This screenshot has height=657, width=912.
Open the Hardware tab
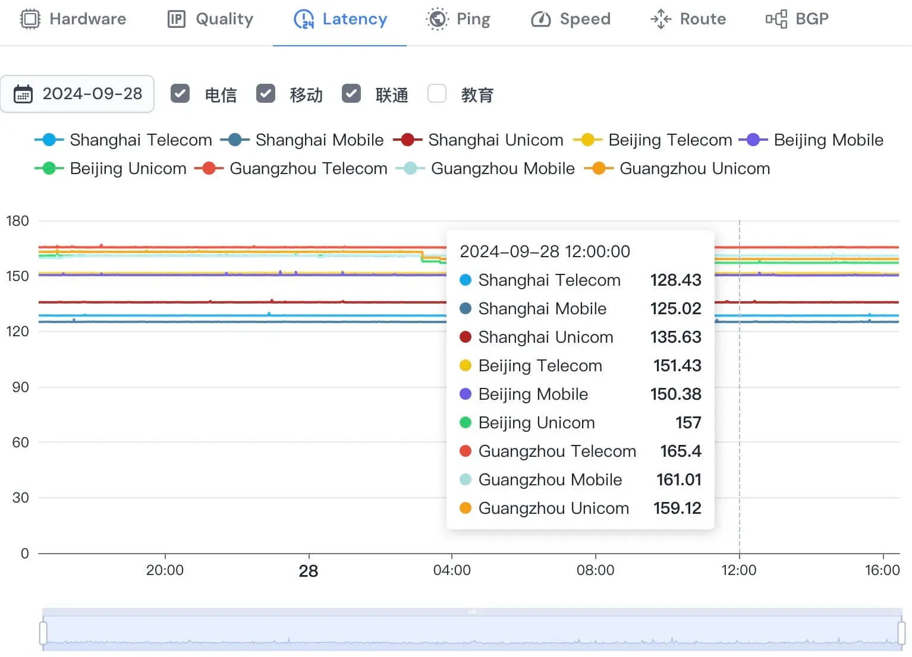click(73, 19)
